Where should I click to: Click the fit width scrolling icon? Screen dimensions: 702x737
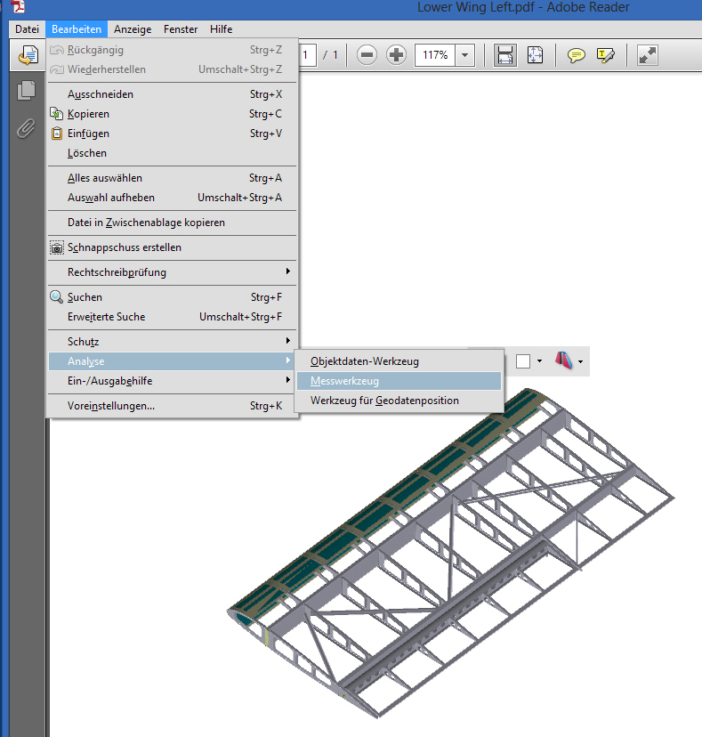pos(505,55)
